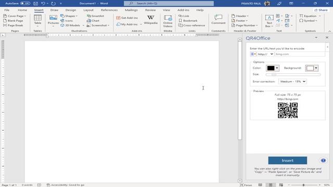Click Get Add-ins
Viewport: 333px width, 187px height.
pos(127,18)
